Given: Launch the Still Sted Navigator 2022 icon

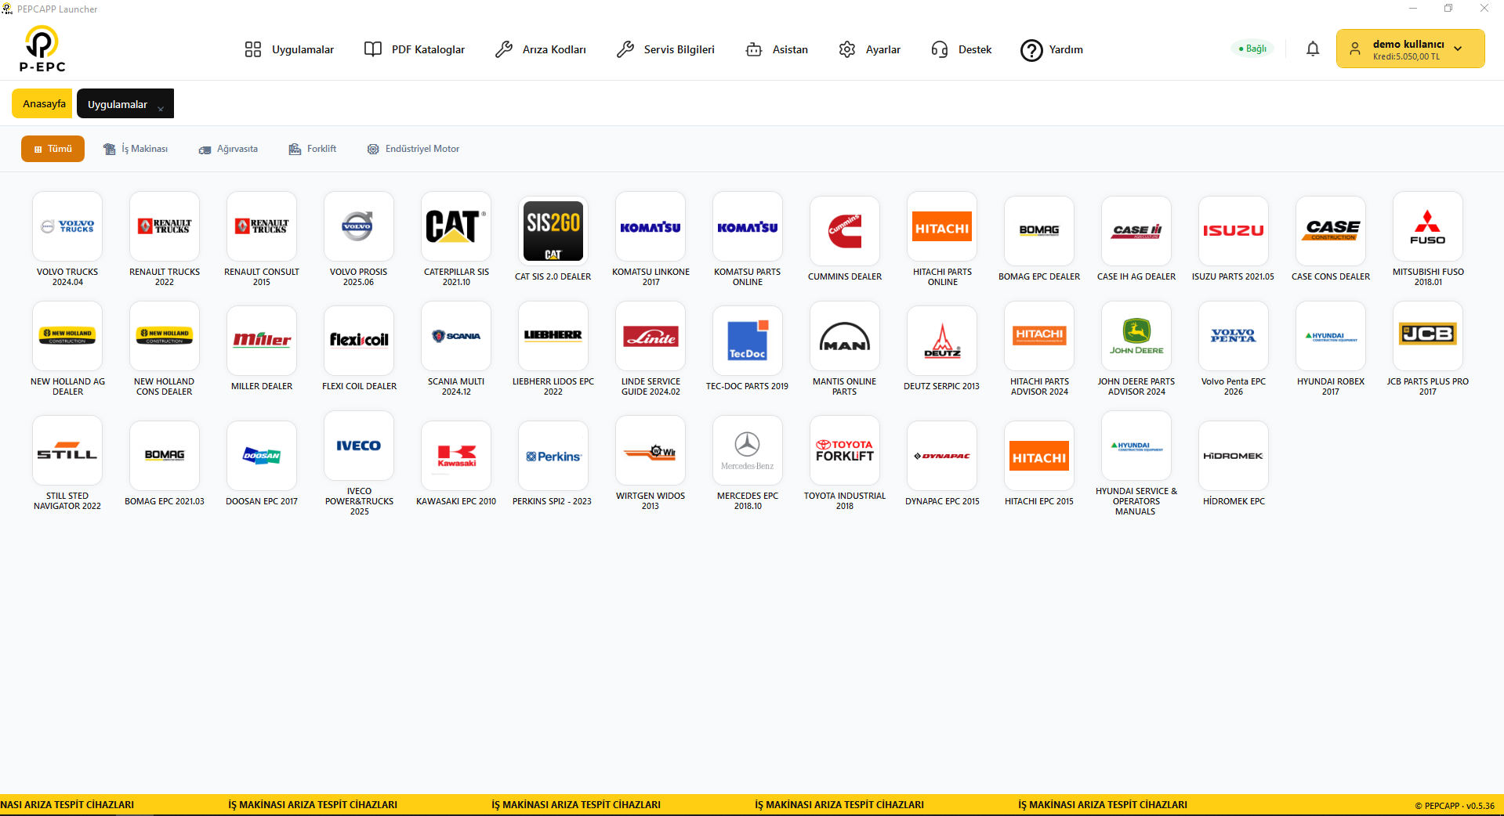Looking at the screenshot, I should tap(67, 450).
